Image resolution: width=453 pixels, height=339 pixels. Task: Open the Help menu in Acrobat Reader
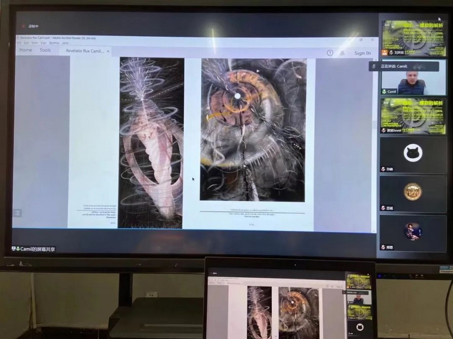[x=65, y=43]
